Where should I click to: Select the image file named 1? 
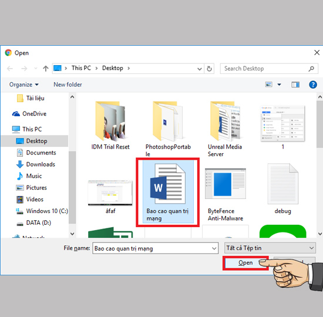point(282,127)
